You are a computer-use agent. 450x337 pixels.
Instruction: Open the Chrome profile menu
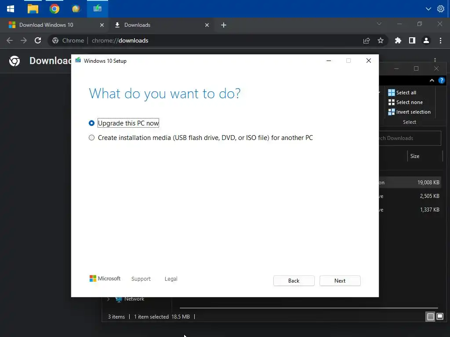point(426,41)
